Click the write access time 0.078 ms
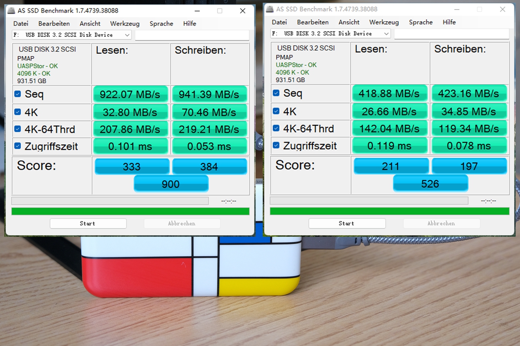This screenshot has height=346, width=520. coord(469,146)
